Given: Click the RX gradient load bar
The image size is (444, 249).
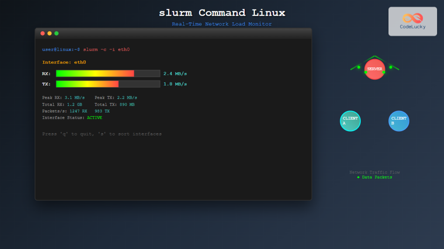Looking at the screenshot, I should [108, 73].
